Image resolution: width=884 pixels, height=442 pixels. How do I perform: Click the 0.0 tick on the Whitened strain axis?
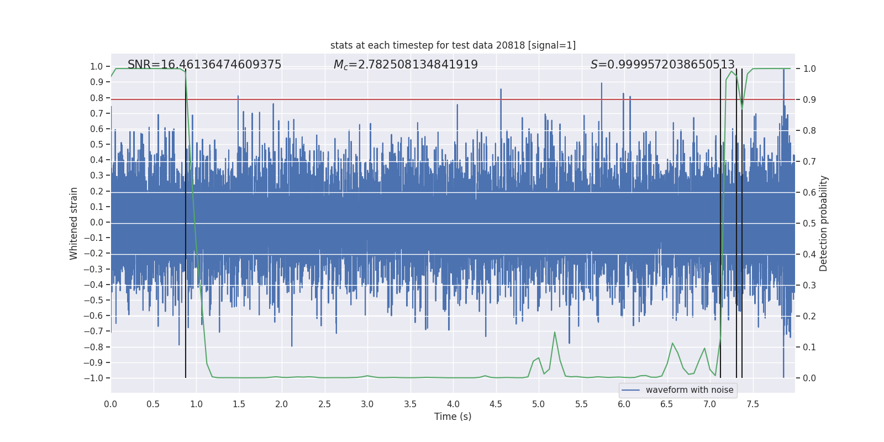[x=97, y=222]
